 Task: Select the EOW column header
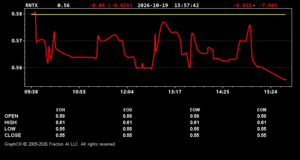pyautogui.click(x=195, y=110)
